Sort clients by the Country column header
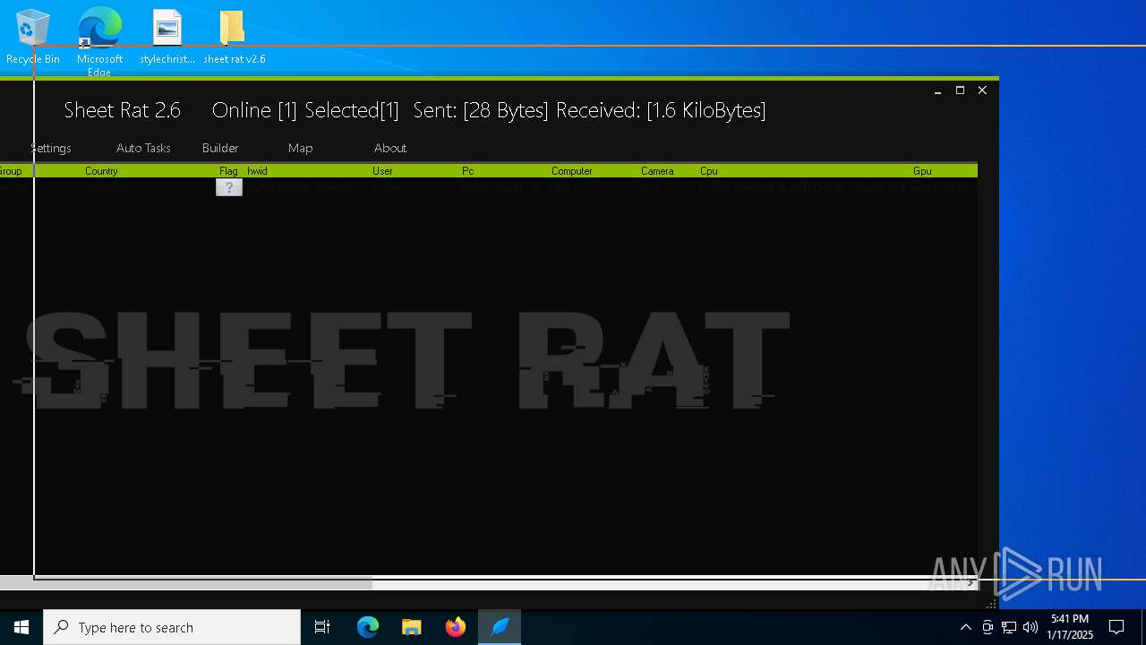Image resolution: width=1146 pixels, height=645 pixels. coord(101,170)
